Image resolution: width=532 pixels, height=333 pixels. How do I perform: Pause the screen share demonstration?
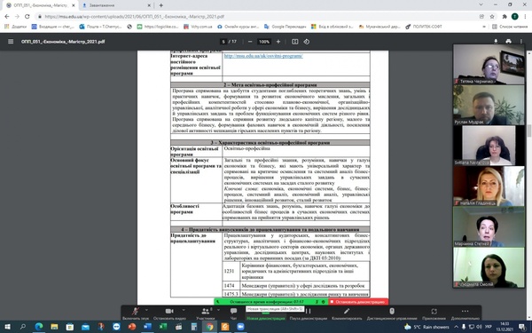[308, 313]
